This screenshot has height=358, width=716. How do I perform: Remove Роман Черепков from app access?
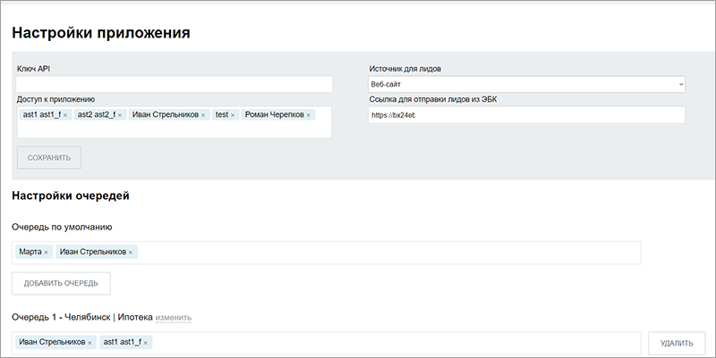pyautogui.click(x=309, y=115)
